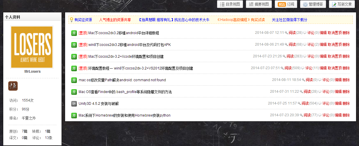Open 管理博客 blog management

point(313,4)
